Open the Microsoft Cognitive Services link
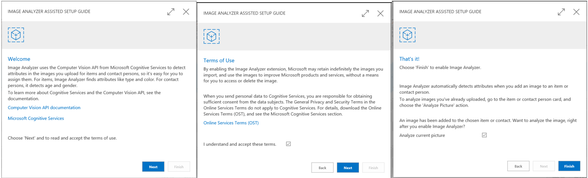 (36, 118)
